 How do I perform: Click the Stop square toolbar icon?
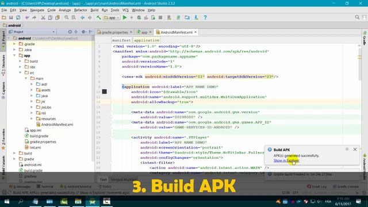(x=160, y=18)
